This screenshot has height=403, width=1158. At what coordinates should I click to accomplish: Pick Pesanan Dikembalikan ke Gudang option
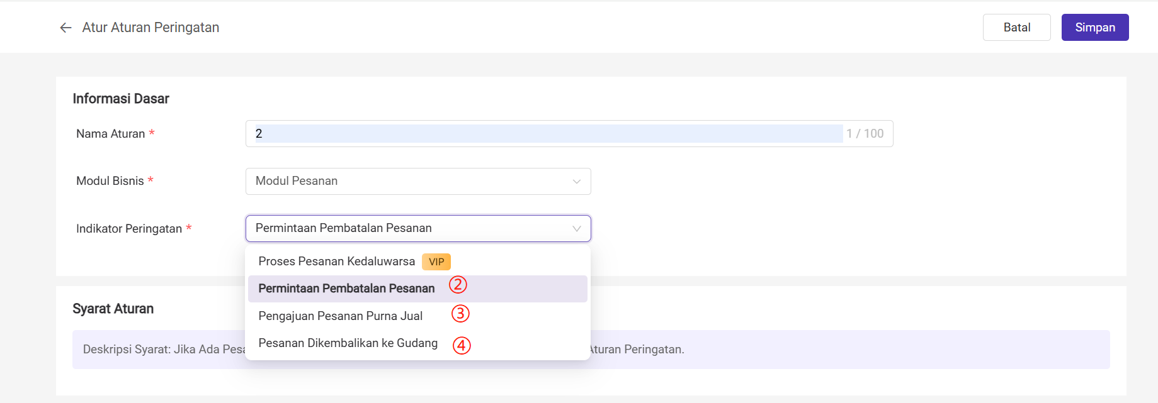348,343
